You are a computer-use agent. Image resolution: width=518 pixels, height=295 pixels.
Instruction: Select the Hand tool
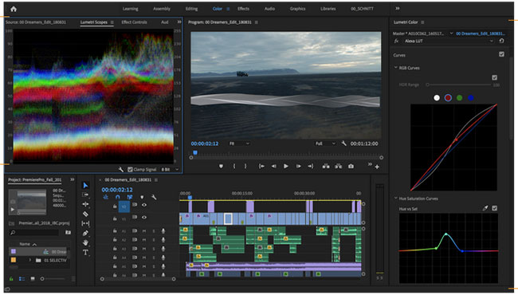coord(85,243)
